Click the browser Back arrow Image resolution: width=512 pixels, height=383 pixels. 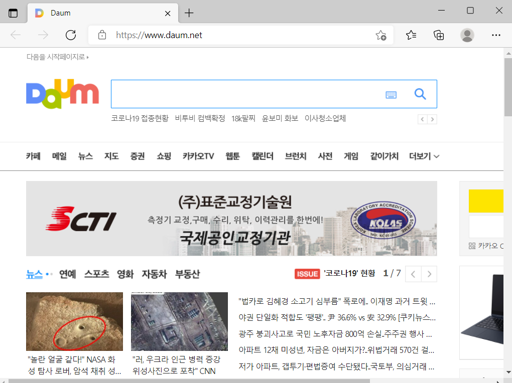pyautogui.click(x=16, y=35)
